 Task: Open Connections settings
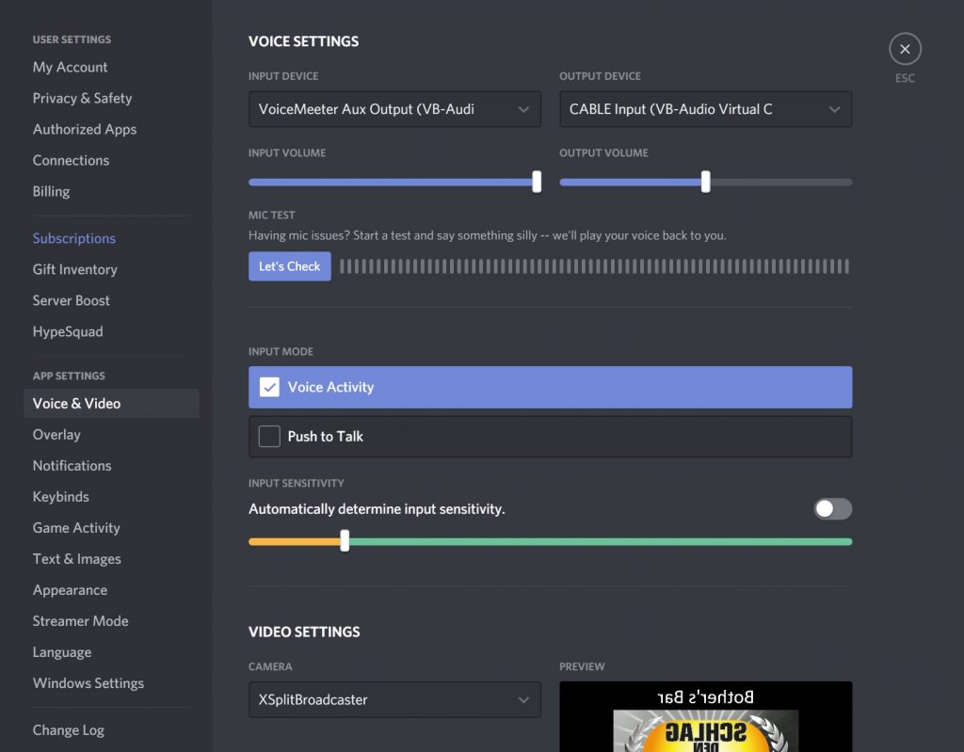tap(72, 161)
